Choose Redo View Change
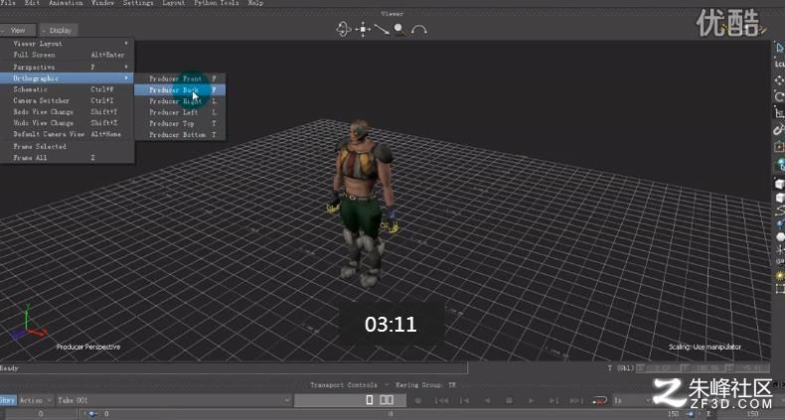Screen dimensions: 785x420 click(68, 112)
